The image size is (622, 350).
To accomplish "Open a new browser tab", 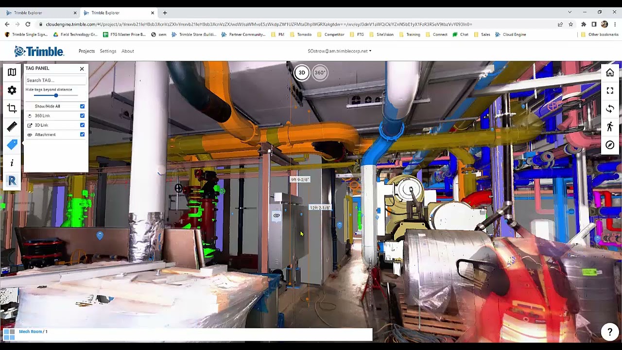I will [165, 13].
